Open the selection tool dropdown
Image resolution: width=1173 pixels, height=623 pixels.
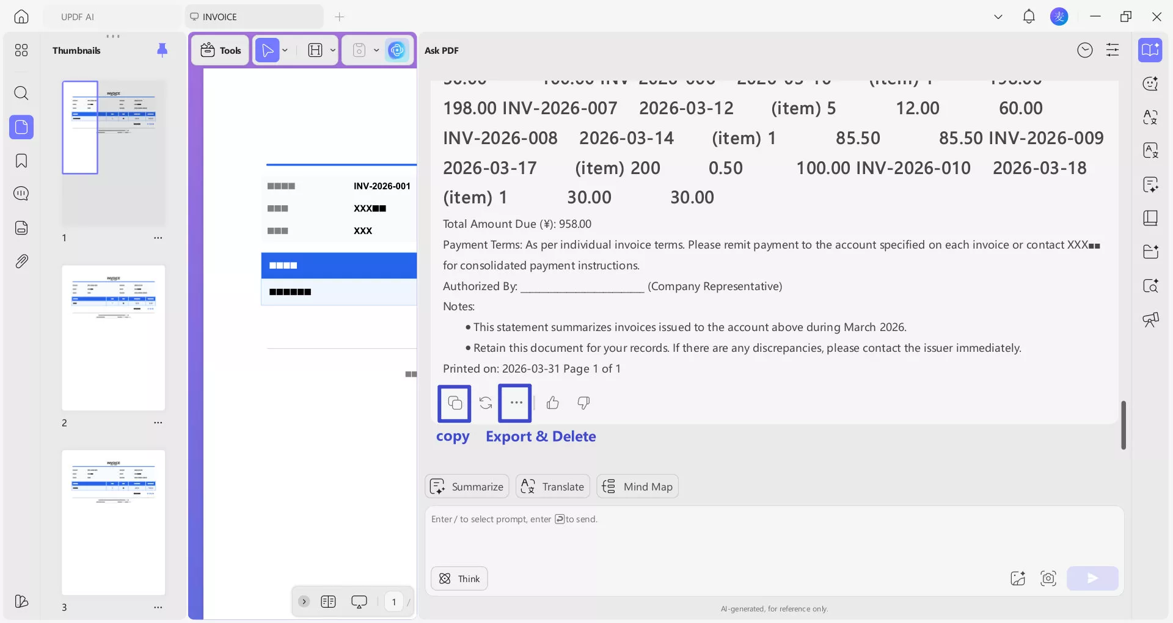(x=284, y=50)
